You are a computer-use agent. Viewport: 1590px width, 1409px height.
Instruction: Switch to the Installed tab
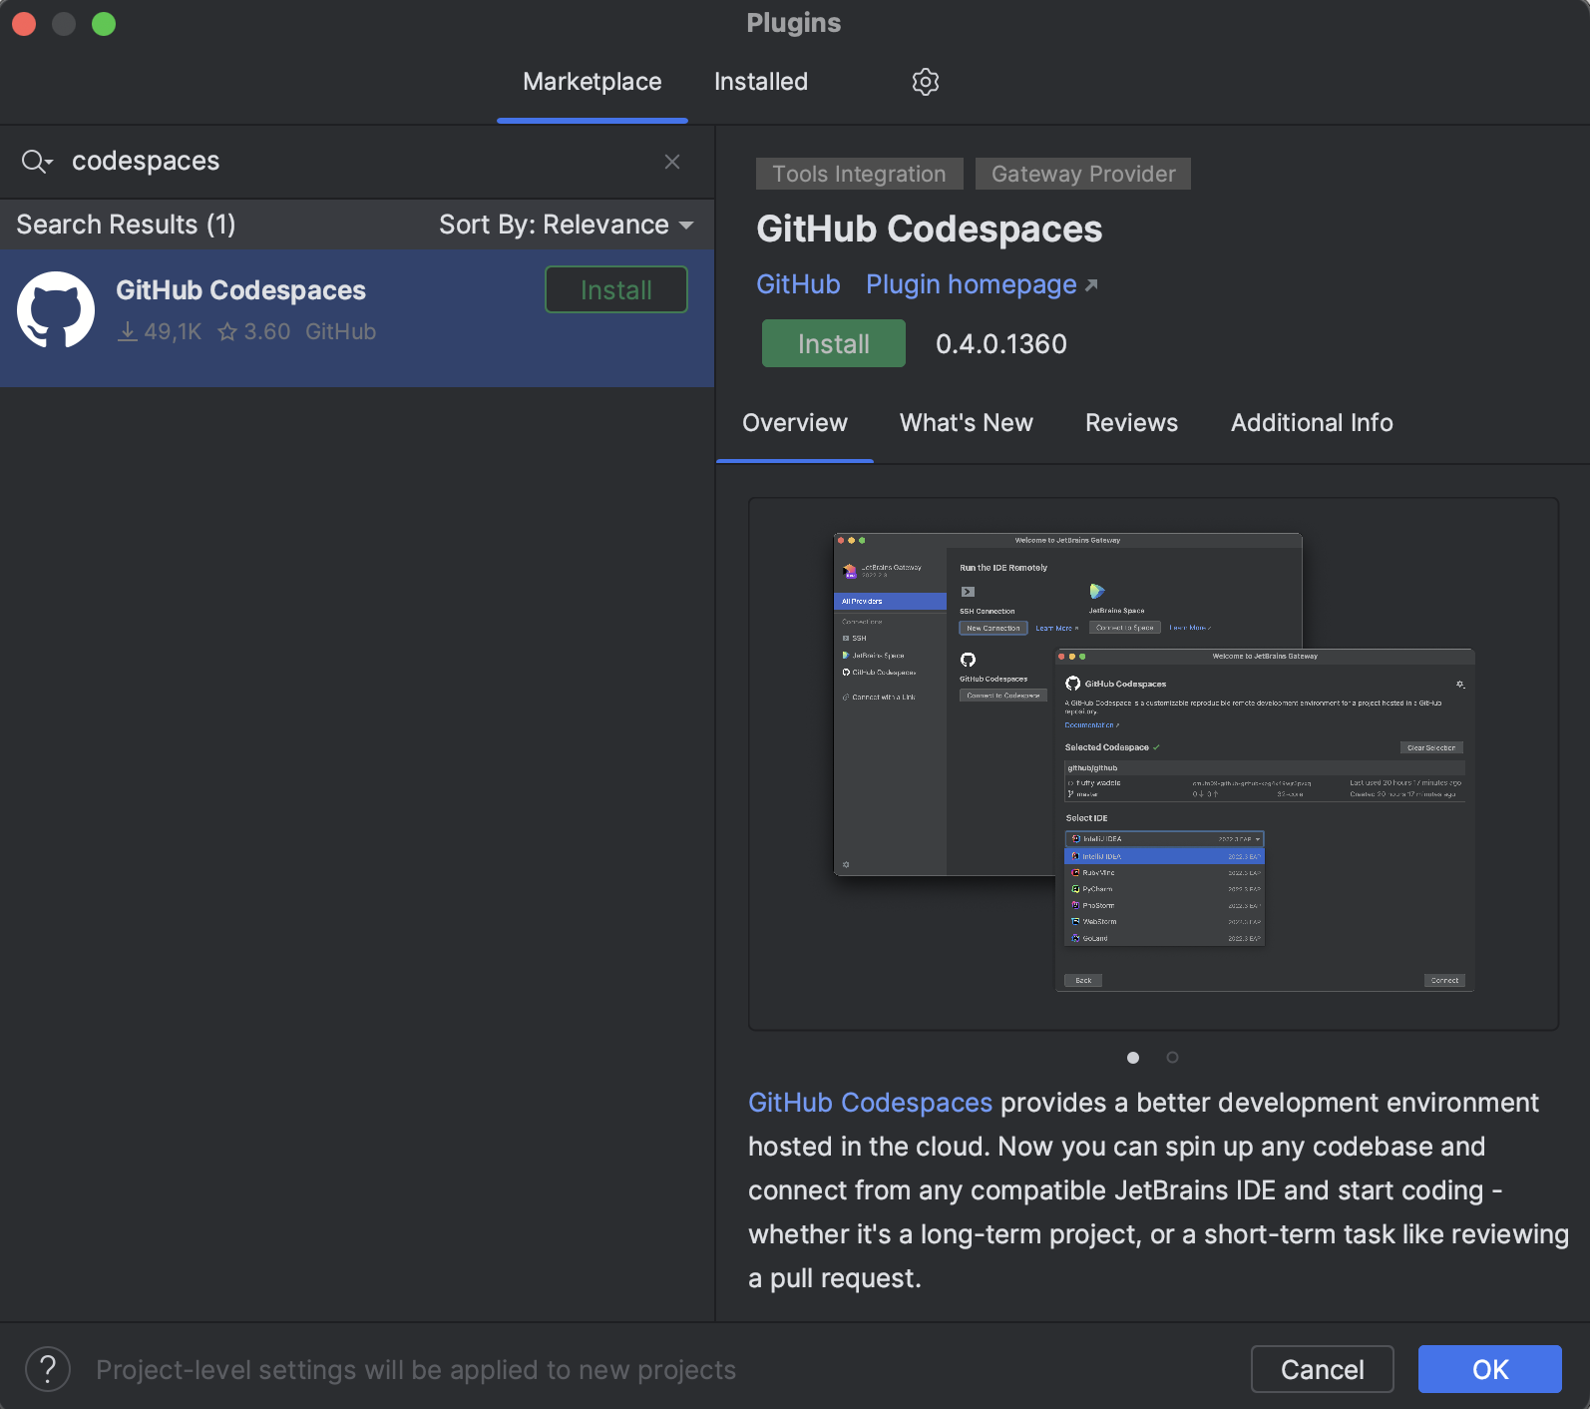760,82
